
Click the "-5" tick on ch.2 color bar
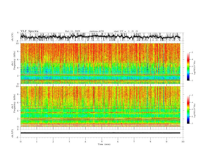point(192,109)
